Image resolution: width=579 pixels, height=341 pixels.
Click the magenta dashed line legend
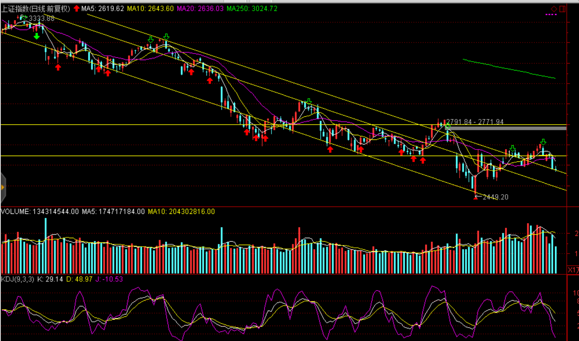pos(551,15)
